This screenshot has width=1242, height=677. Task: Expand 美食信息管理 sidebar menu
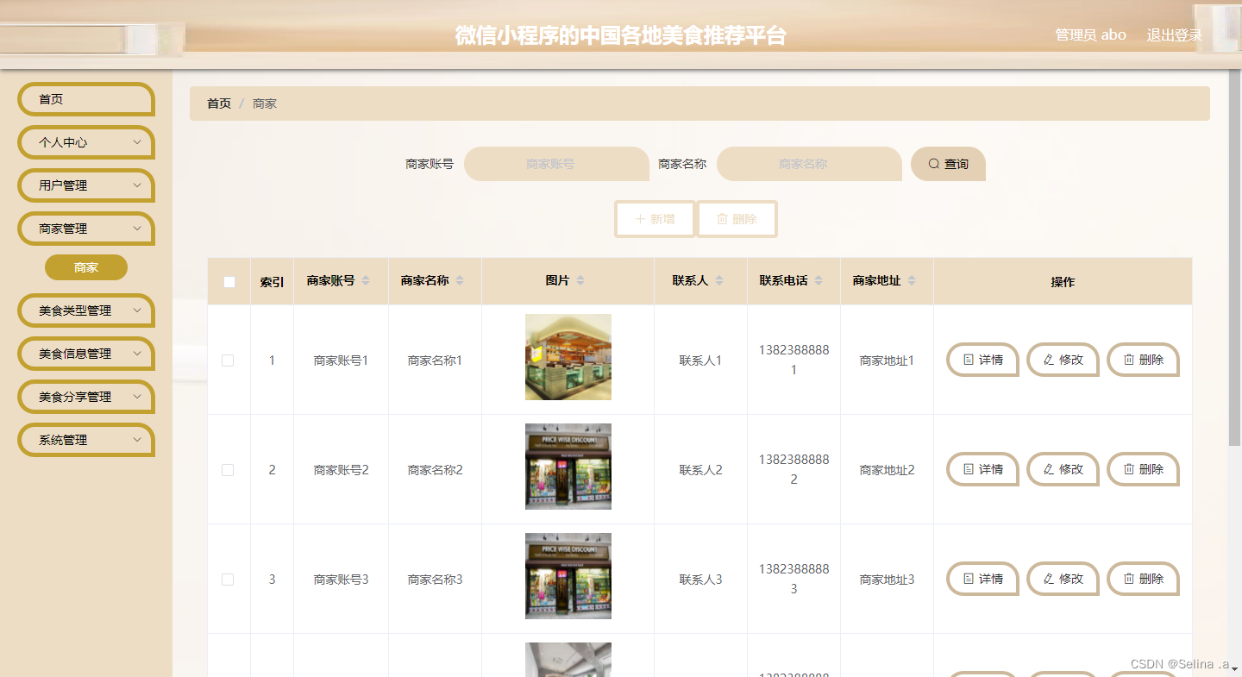click(x=86, y=354)
